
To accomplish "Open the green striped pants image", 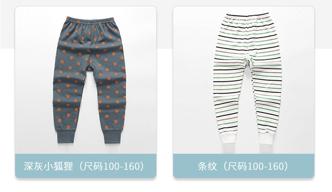I will pos(243,80).
